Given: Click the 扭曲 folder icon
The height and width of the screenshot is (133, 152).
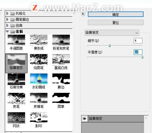Looking at the screenshot, I should click(x=12, y=25).
